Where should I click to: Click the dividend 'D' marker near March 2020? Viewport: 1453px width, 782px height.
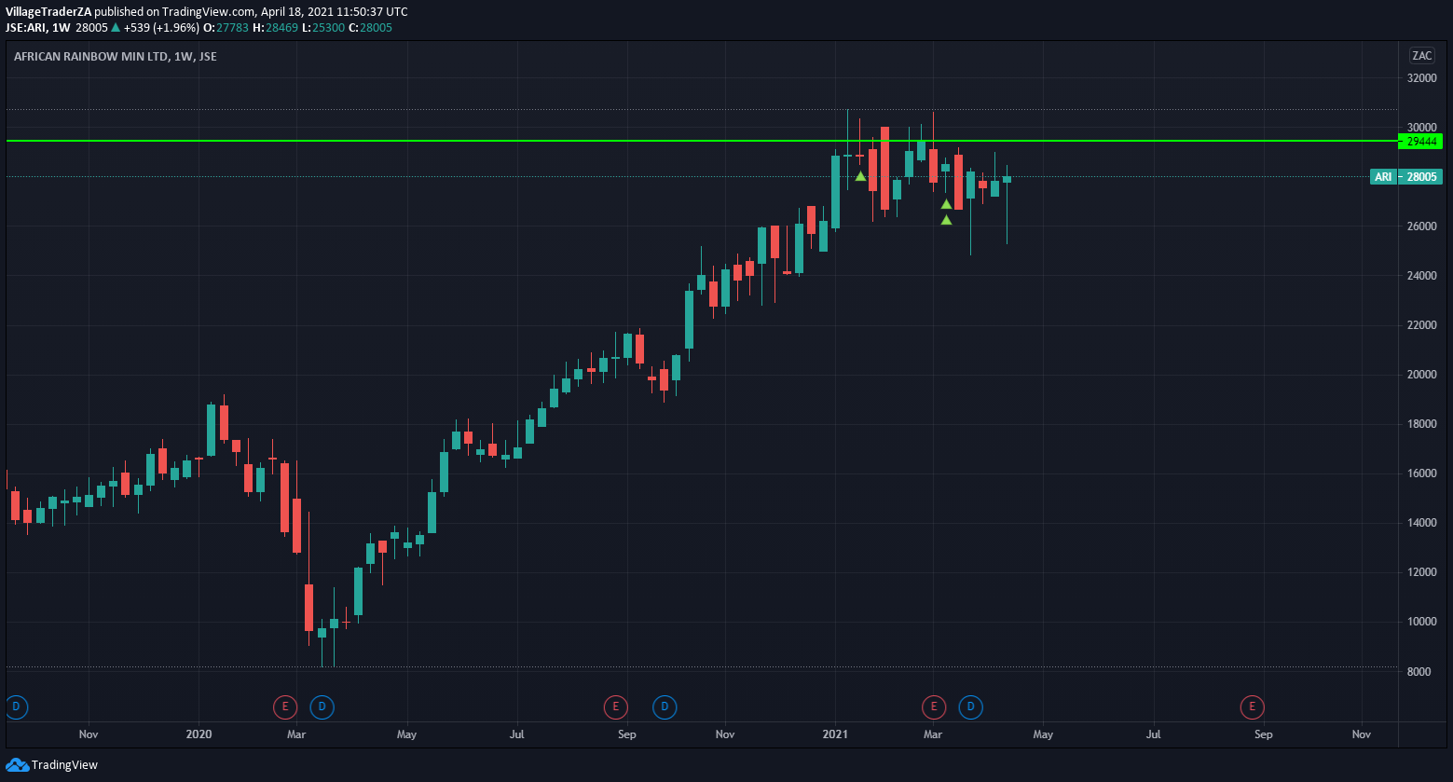pyautogui.click(x=322, y=707)
